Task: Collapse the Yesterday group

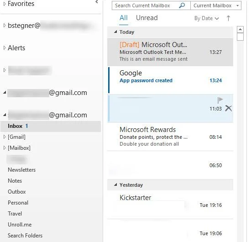Action: (115, 184)
